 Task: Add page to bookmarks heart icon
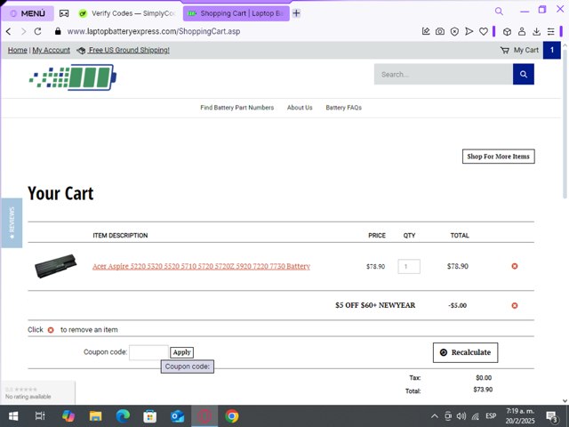[x=484, y=32]
